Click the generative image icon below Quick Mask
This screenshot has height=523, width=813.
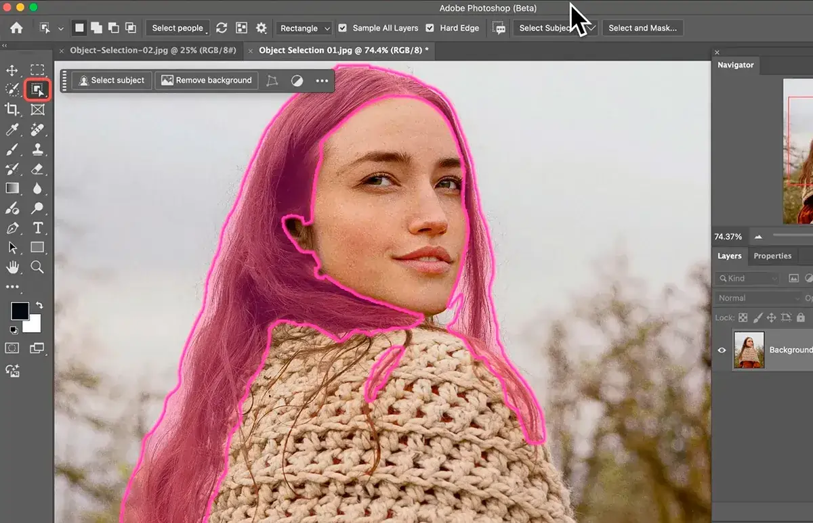tap(12, 370)
